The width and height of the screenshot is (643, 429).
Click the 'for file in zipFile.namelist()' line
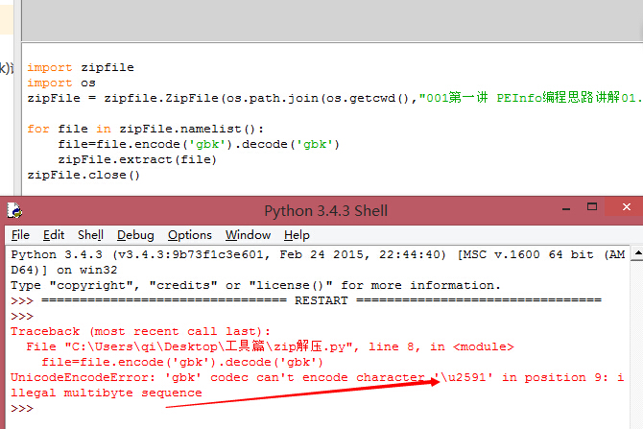(x=144, y=129)
